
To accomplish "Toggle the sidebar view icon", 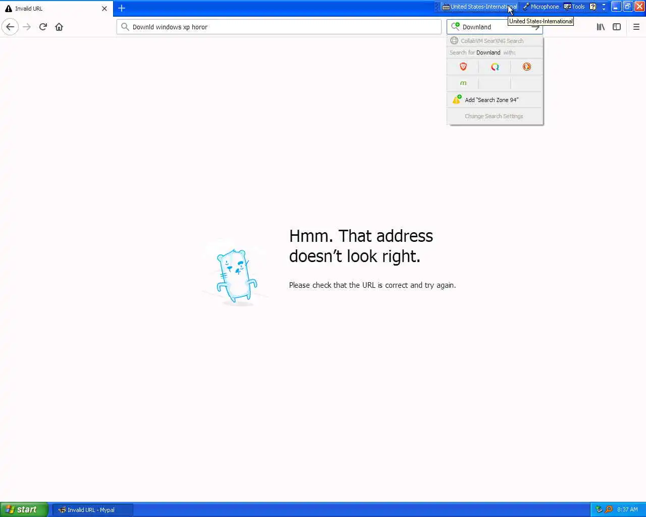I will pyautogui.click(x=617, y=27).
